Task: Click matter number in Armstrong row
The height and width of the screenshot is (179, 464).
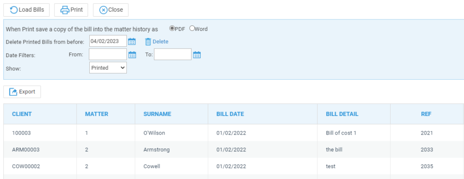Action: (x=87, y=150)
